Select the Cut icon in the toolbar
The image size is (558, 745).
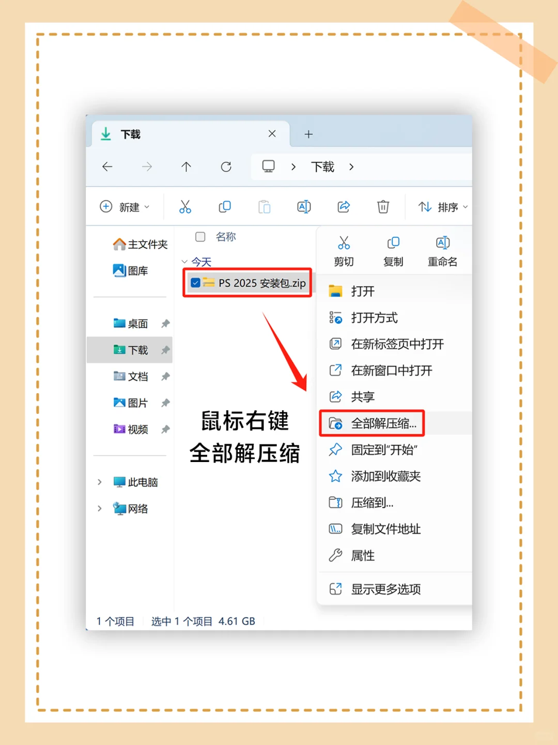point(185,206)
